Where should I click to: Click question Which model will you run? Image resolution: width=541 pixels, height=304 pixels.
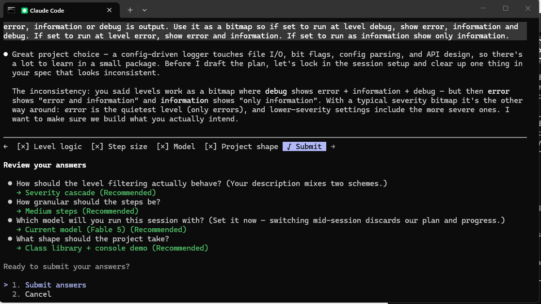coord(260,220)
